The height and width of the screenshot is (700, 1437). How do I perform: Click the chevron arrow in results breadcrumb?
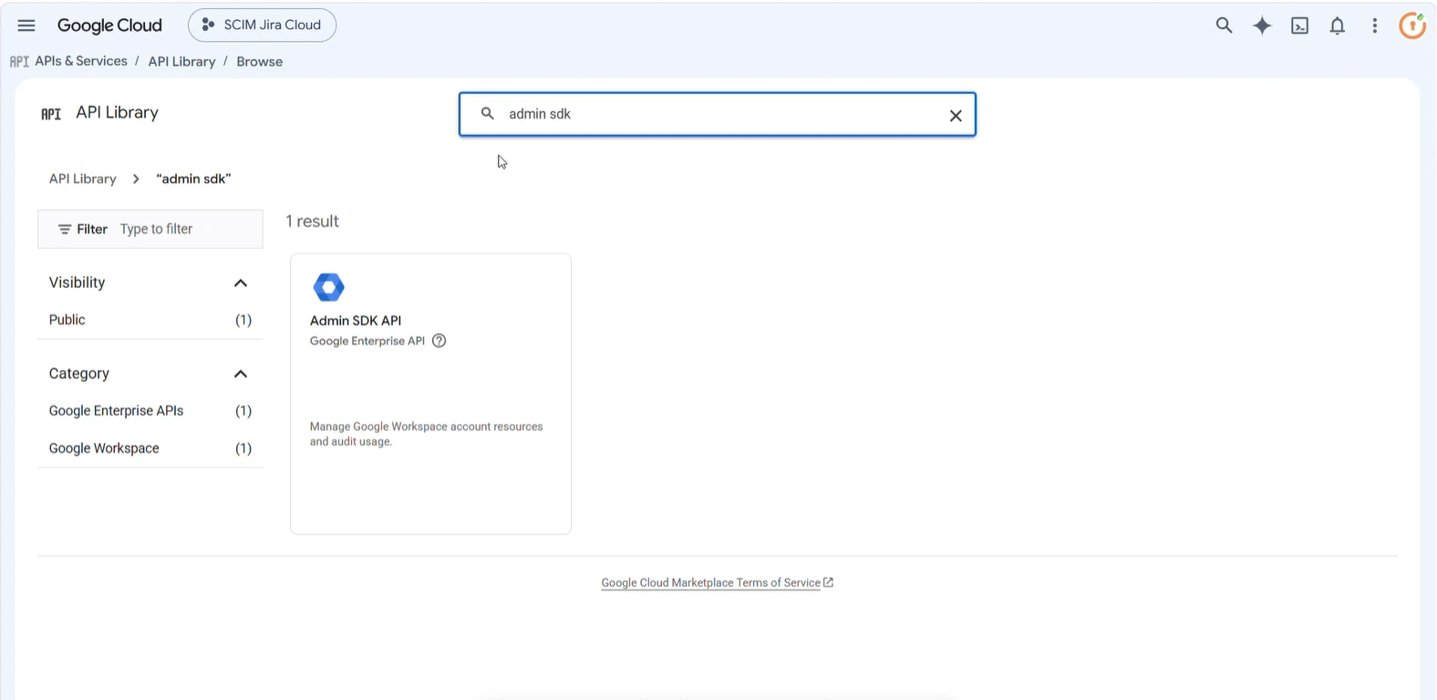pyautogui.click(x=136, y=179)
